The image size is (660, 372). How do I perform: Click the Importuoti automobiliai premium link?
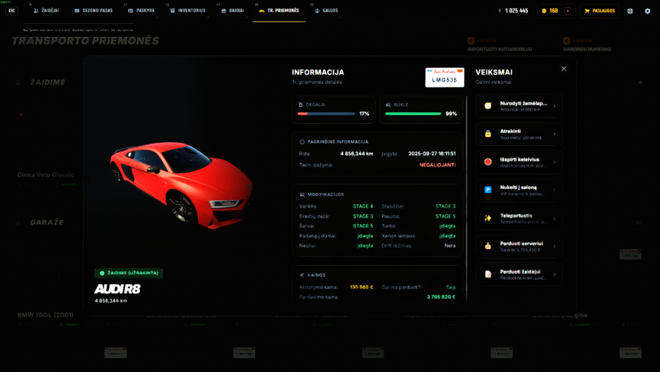(x=500, y=50)
